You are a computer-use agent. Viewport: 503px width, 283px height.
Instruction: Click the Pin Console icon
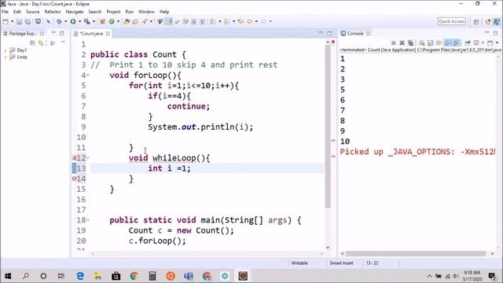pos(468,42)
